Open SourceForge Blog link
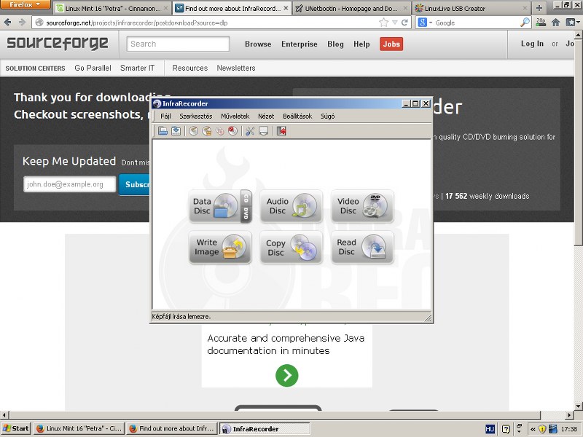The image size is (583, 437). click(x=335, y=44)
